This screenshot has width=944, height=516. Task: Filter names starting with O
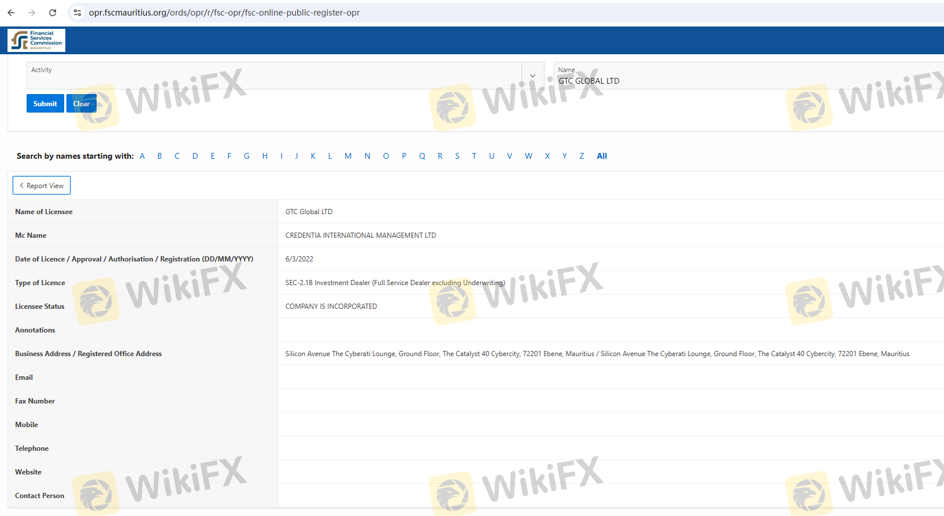(386, 156)
